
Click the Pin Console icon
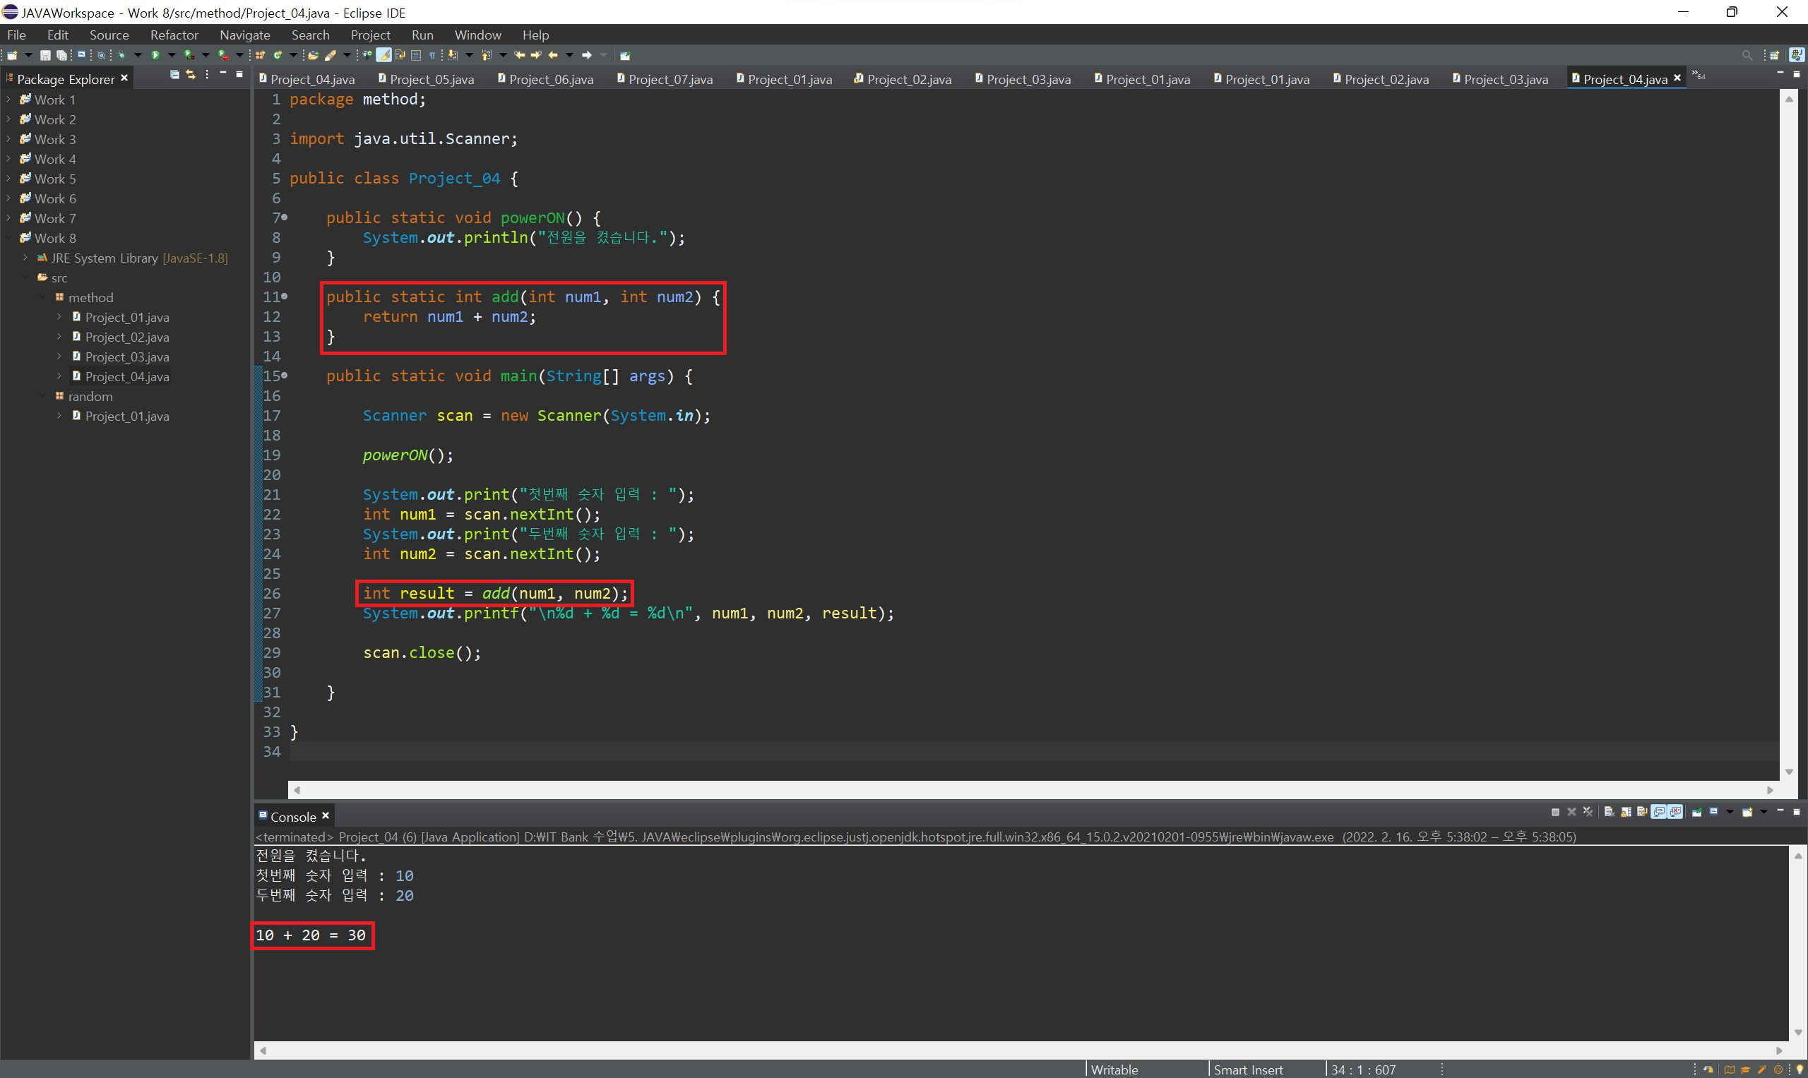pos(1697,812)
